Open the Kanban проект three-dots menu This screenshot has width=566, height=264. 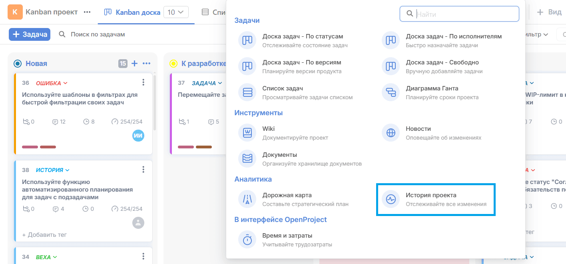tap(87, 12)
